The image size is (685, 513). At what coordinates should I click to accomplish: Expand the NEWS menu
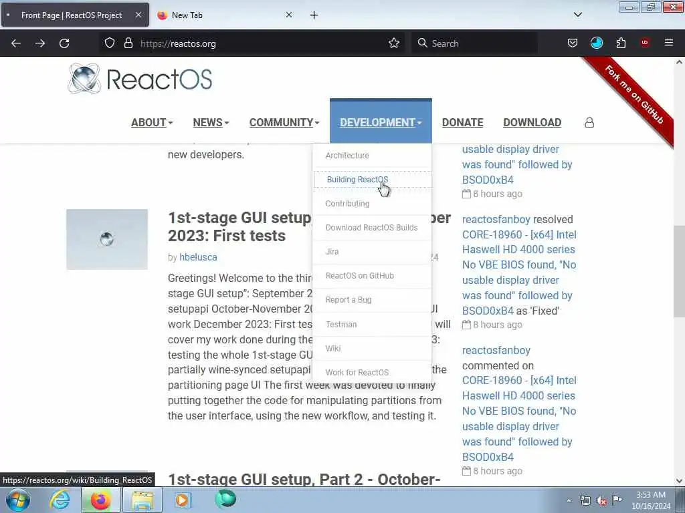[211, 123]
